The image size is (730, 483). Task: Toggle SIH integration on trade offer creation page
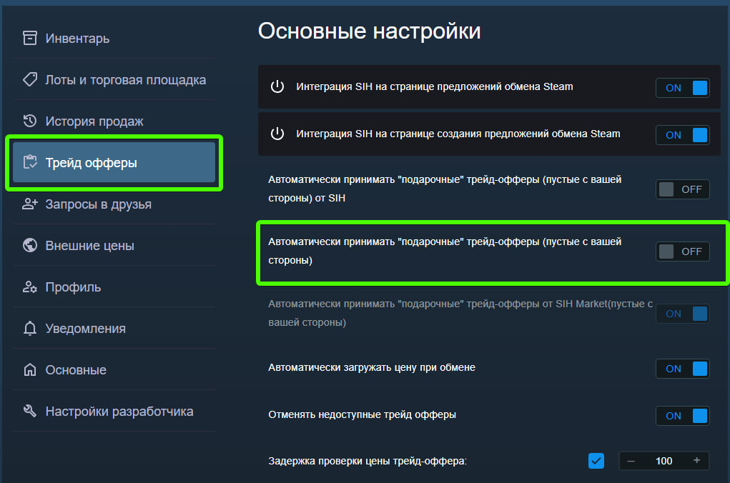(x=683, y=135)
